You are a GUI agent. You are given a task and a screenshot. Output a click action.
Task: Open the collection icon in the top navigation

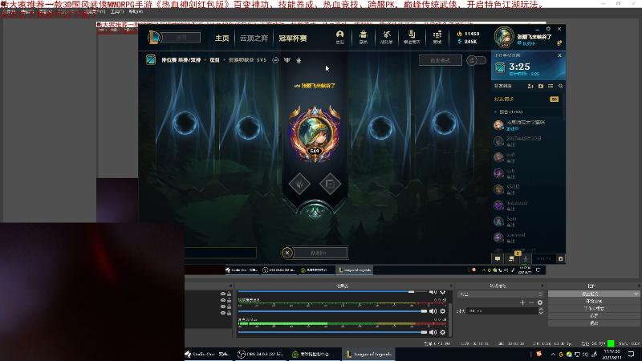click(x=364, y=34)
